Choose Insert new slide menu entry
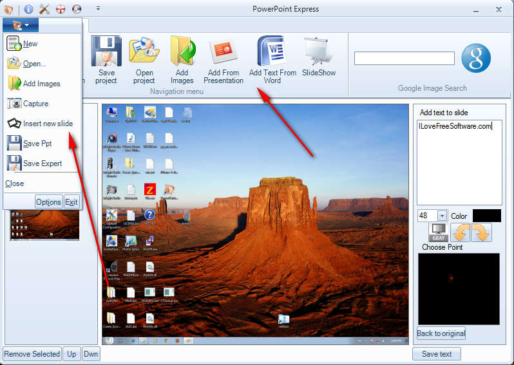514x365 pixels. pos(43,124)
